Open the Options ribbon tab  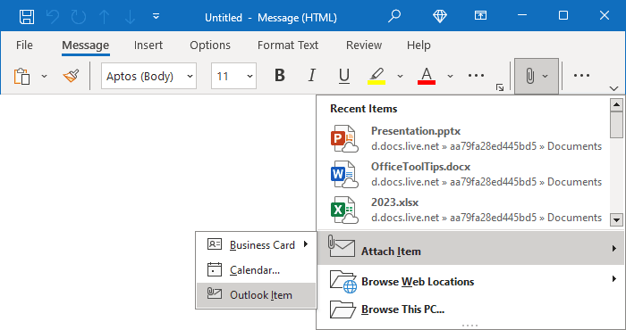click(210, 45)
